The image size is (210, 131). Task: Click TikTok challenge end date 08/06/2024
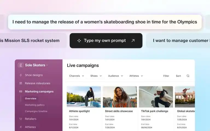[147, 127]
